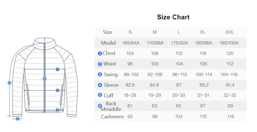Click the Model row label
This screenshot has width=257, height=132.
(x=109, y=43)
